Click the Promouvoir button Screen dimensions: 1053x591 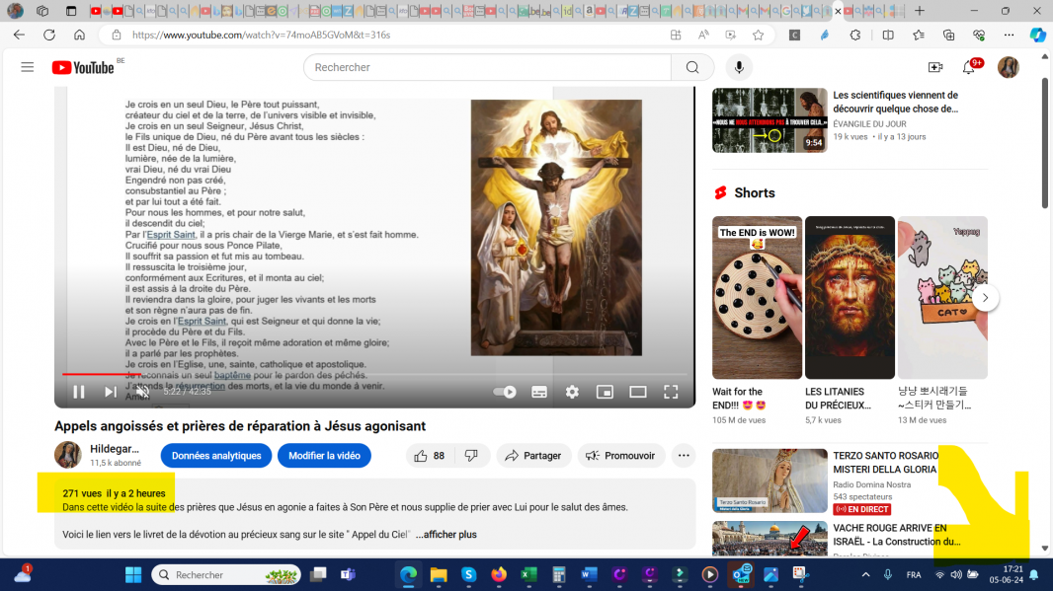tap(620, 456)
